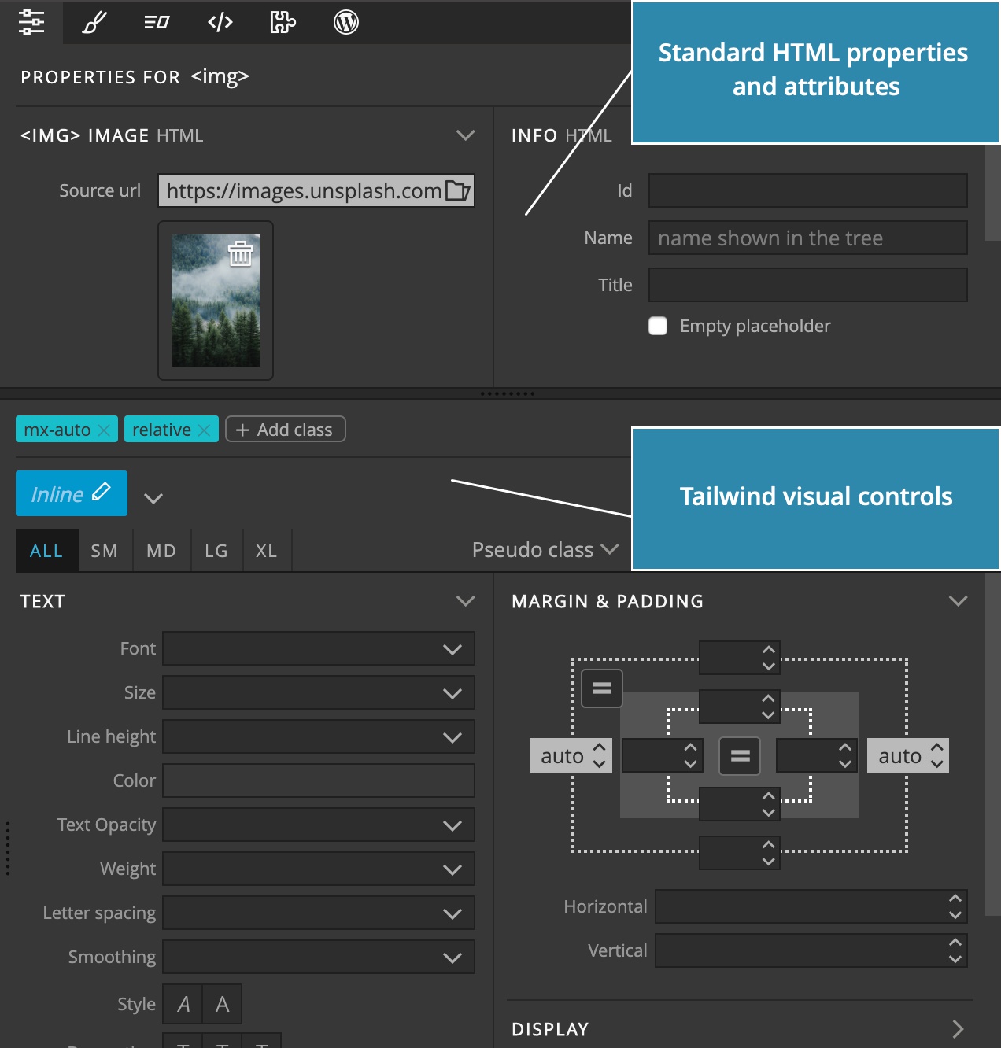Open the Font dropdown
This screenshot has height=1048, width=1001.
(319, 648)
